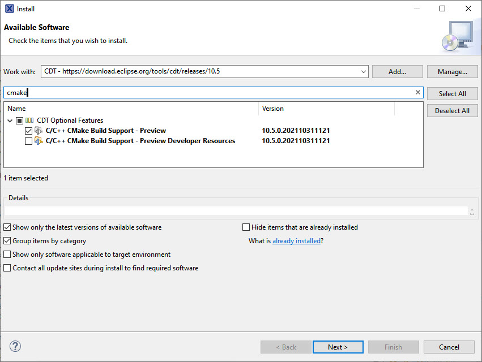Check CMake Build Support Preview Developer Resources
This screenshot has width=482, height=362.
tap(29, 141)
